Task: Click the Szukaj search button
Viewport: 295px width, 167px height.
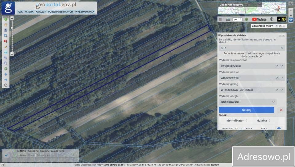Action: tap(246, 110)
